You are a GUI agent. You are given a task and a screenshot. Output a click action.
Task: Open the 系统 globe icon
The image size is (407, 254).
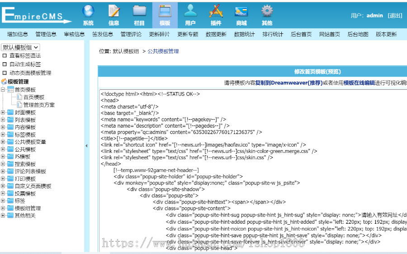(x=88, y=11)
